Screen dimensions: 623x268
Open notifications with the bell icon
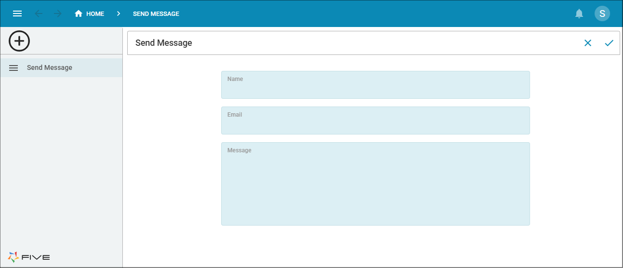pyautogui.click(x=579, y=13)
